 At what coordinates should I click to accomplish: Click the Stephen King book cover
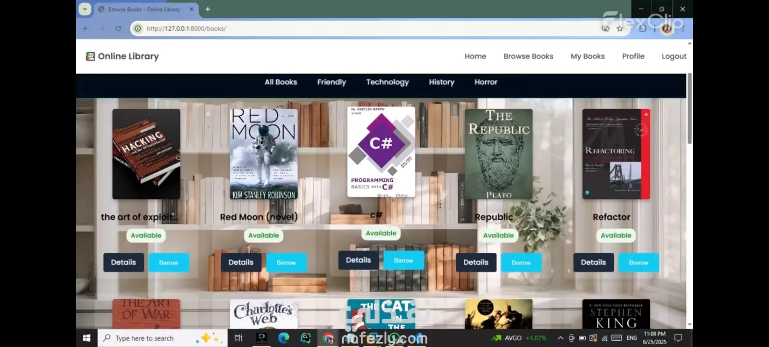[x=616, y=314]
